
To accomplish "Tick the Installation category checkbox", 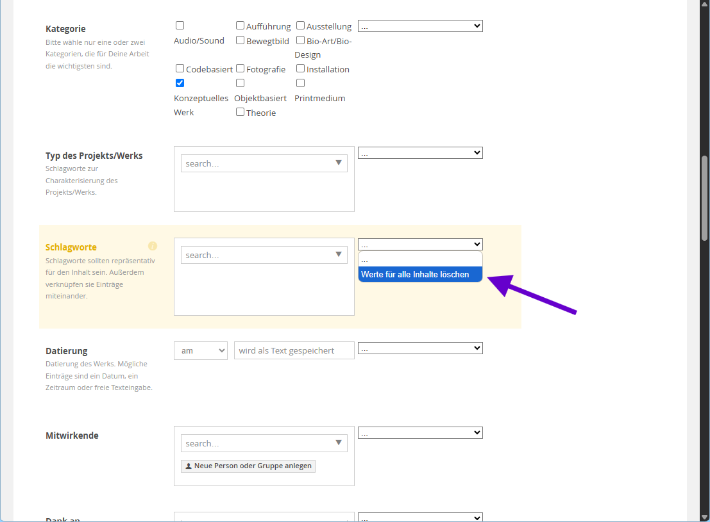I will 300,69.
